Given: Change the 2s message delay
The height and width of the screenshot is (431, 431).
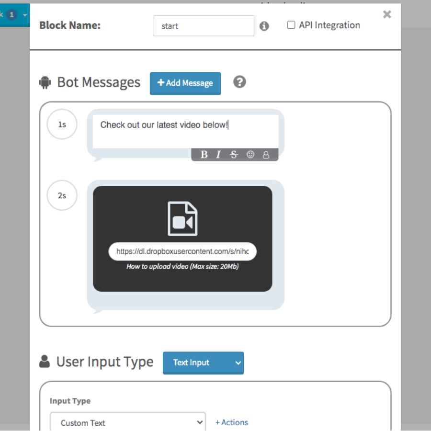Looking at the screenshot, I should point(62,195).
